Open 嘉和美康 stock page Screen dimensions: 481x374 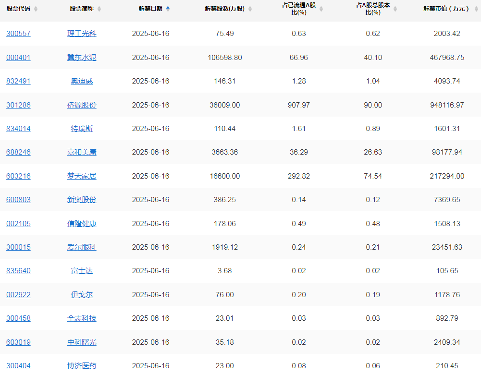(x=82, y=152)
